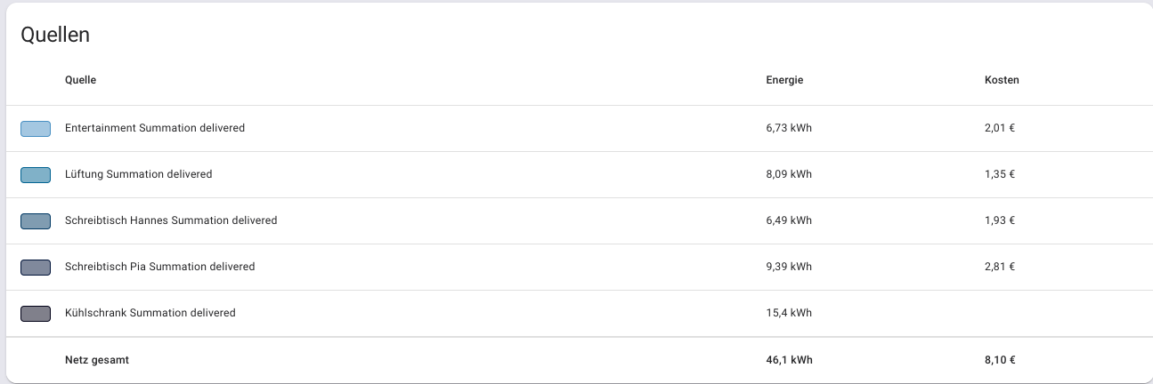Image resolution: width=1153 pixels, height=384 pixels.
Task: Click total cost value 8,10 €
Action: point(1000,360)
